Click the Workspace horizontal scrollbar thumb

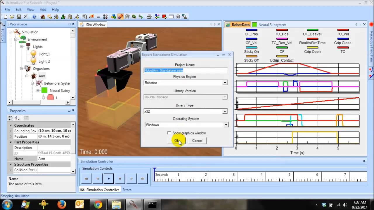point(26,102)
